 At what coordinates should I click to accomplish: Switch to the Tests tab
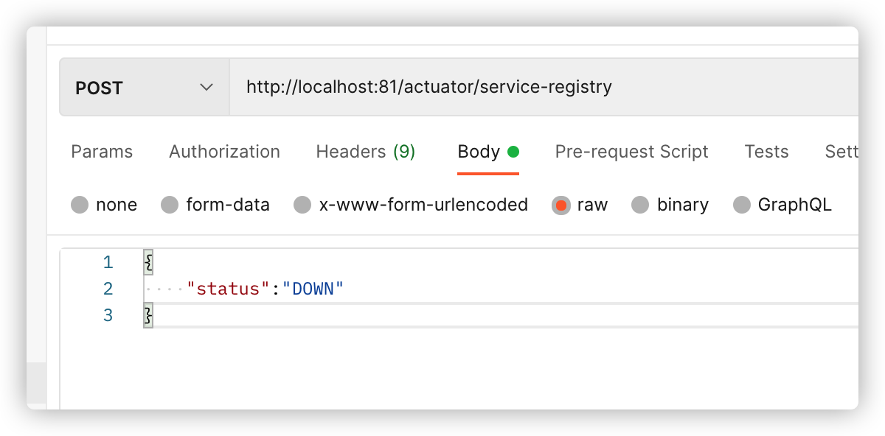click(766, 152)
